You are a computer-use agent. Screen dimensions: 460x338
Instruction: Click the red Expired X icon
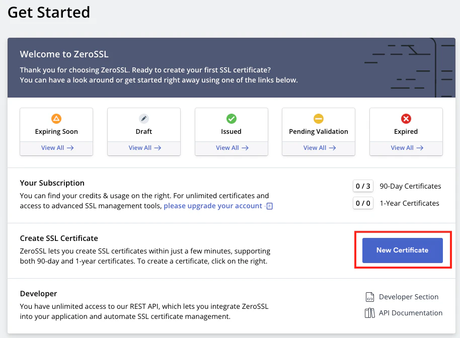406,119
